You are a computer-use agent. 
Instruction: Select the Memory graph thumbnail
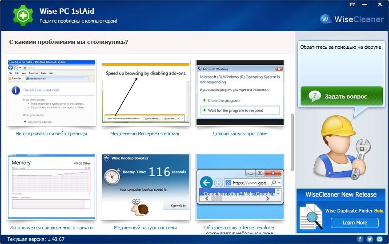click(x=52, y=187)
